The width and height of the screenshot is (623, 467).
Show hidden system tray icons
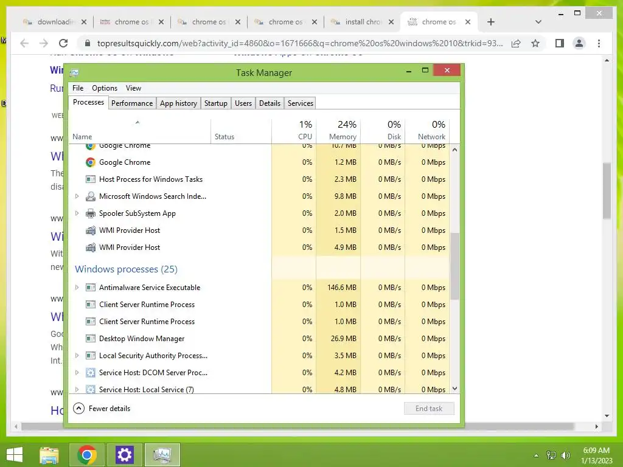point(537,455)
